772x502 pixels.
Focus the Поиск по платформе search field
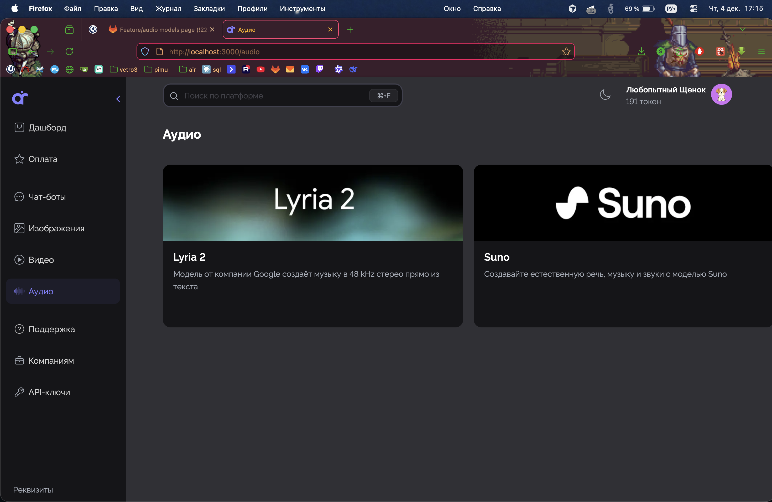click(x=282, y=96)
